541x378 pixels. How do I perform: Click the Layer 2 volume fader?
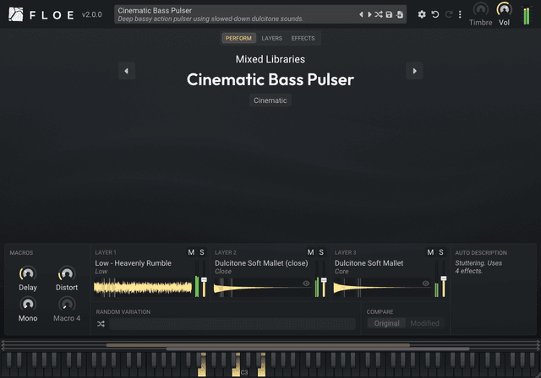point(324,278)
